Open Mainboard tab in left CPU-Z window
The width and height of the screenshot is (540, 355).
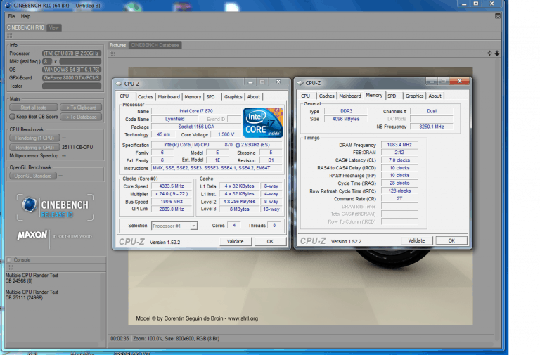(169, 97)
